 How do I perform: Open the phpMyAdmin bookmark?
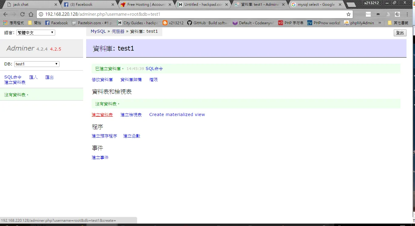click(x=359, y=23)
